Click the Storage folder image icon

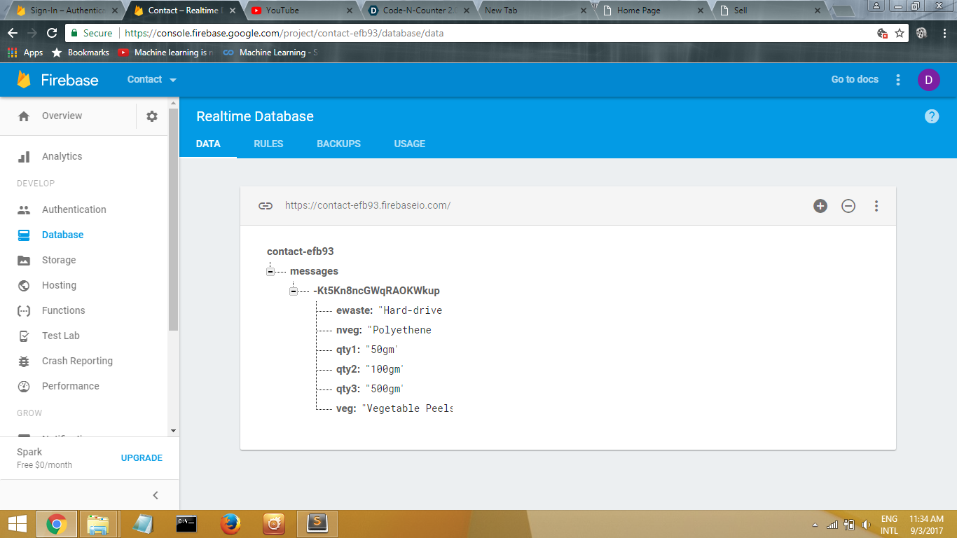(x=24, y=260)
